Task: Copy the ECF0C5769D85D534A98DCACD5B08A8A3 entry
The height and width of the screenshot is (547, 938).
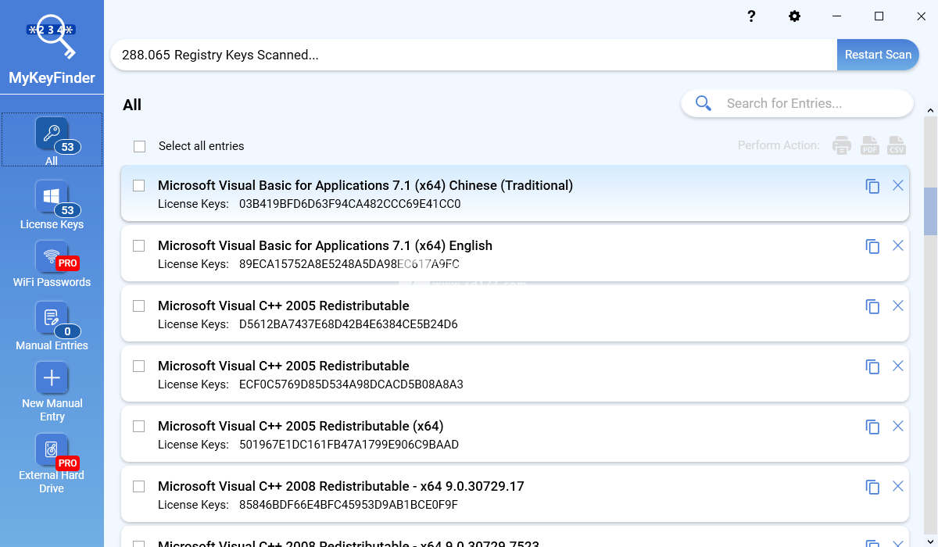Action: (872, 366)
